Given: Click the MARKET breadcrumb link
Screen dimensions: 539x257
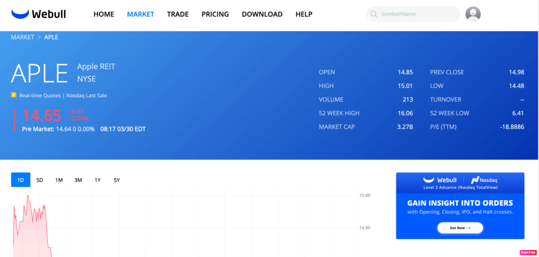Looking at the screenshot, I should pos(22,37).
